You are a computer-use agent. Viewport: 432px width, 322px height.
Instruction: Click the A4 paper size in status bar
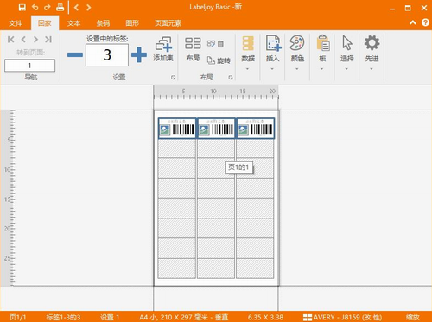point(183,317)
